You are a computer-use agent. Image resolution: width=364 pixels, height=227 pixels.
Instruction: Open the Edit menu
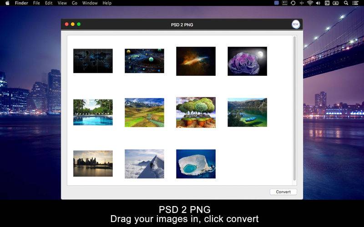click(x=49, y=3)
